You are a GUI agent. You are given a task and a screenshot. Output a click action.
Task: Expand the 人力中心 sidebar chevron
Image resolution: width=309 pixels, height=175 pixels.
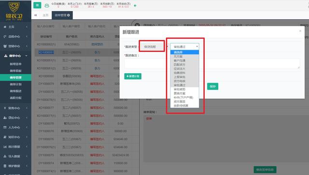click(27, 127)
